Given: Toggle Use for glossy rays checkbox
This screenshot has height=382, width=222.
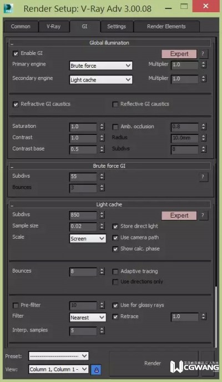Looking at the screenshot, I should (115, 305).
